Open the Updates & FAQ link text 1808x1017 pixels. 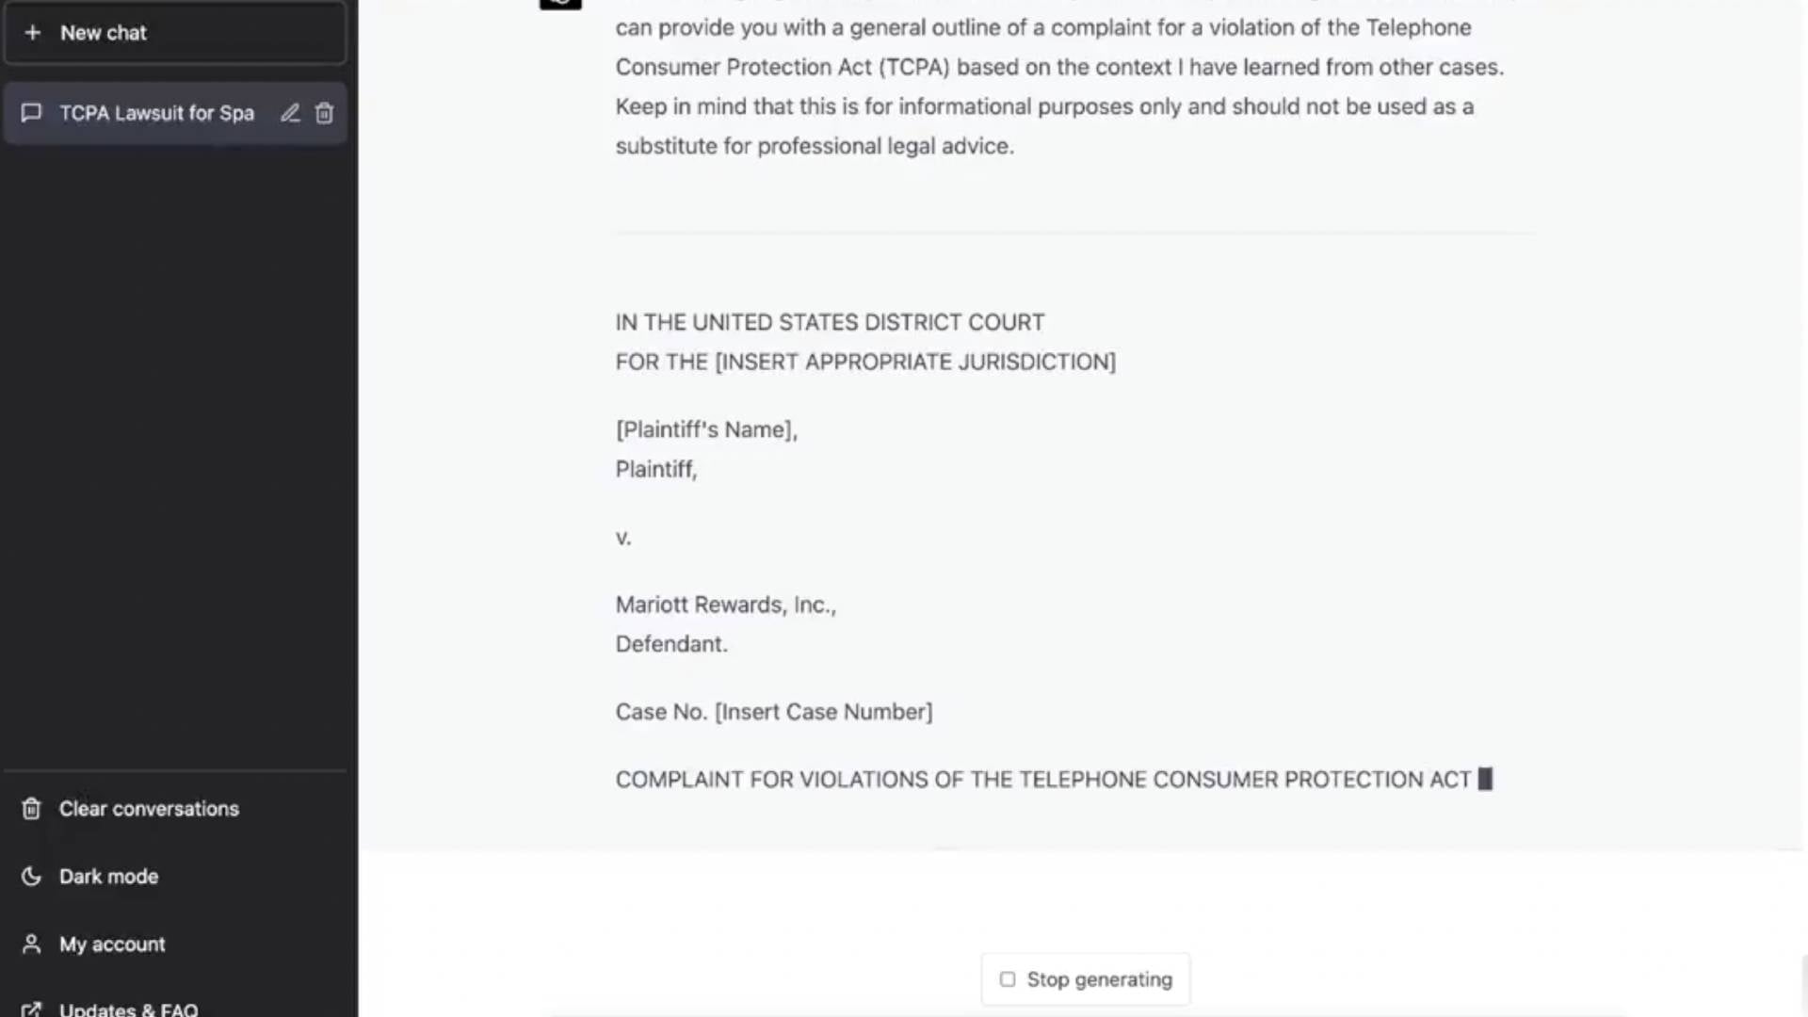click(x=128, y=1009)
